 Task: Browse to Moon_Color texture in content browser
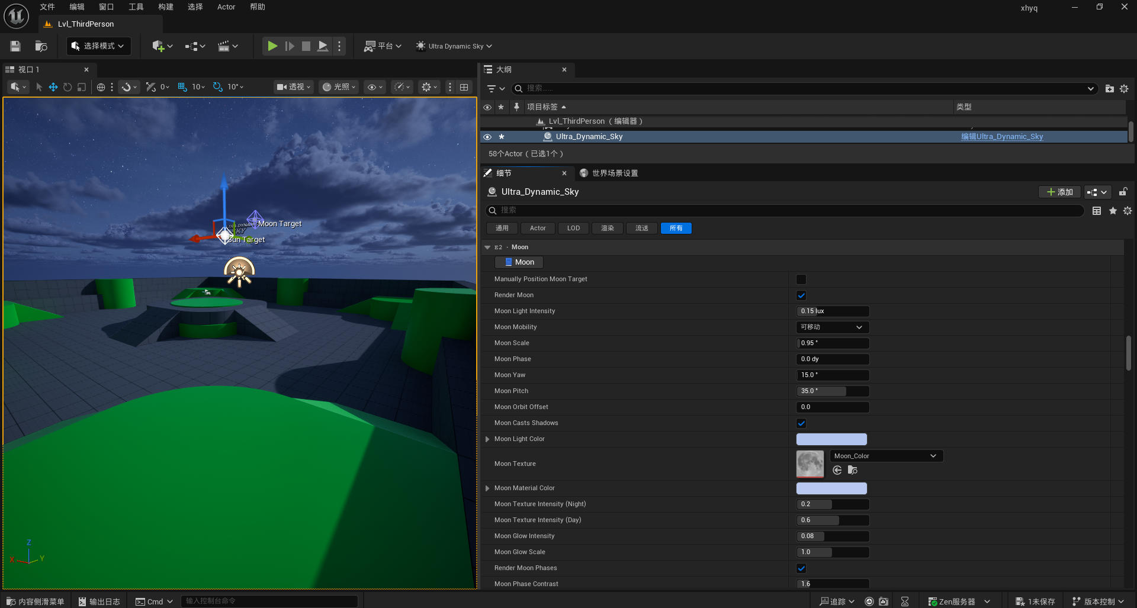point(852,470)
